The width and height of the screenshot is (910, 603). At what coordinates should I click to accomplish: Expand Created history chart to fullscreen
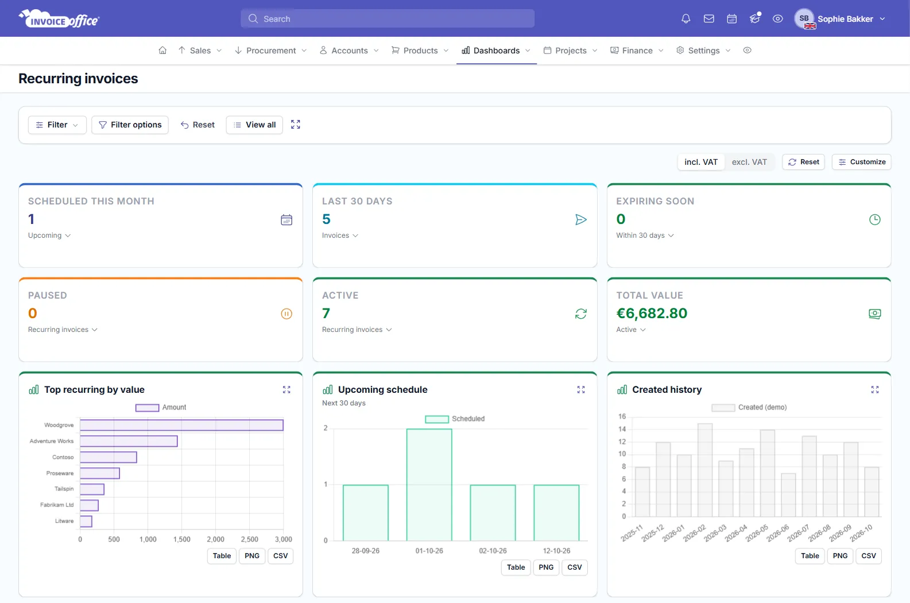click(x=875, y=389)
